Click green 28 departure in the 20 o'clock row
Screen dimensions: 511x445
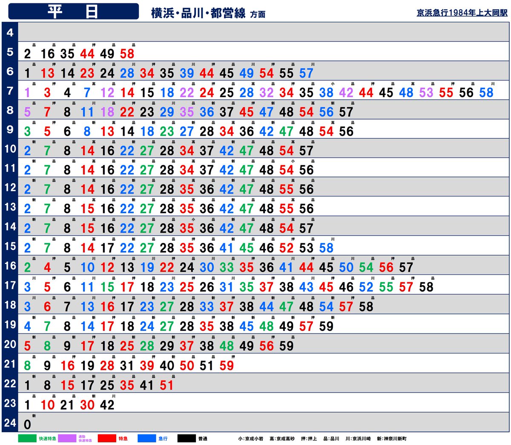(147, 346)
